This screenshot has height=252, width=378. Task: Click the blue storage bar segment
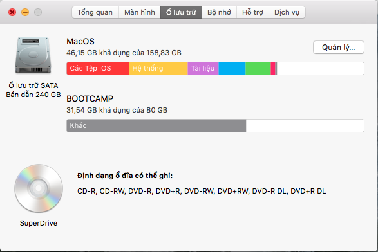point(232,68)
